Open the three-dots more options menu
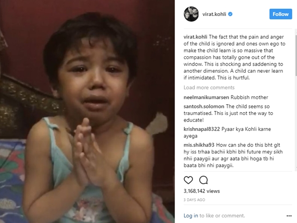Screen dimensions: 297x223 coord(289,216)
